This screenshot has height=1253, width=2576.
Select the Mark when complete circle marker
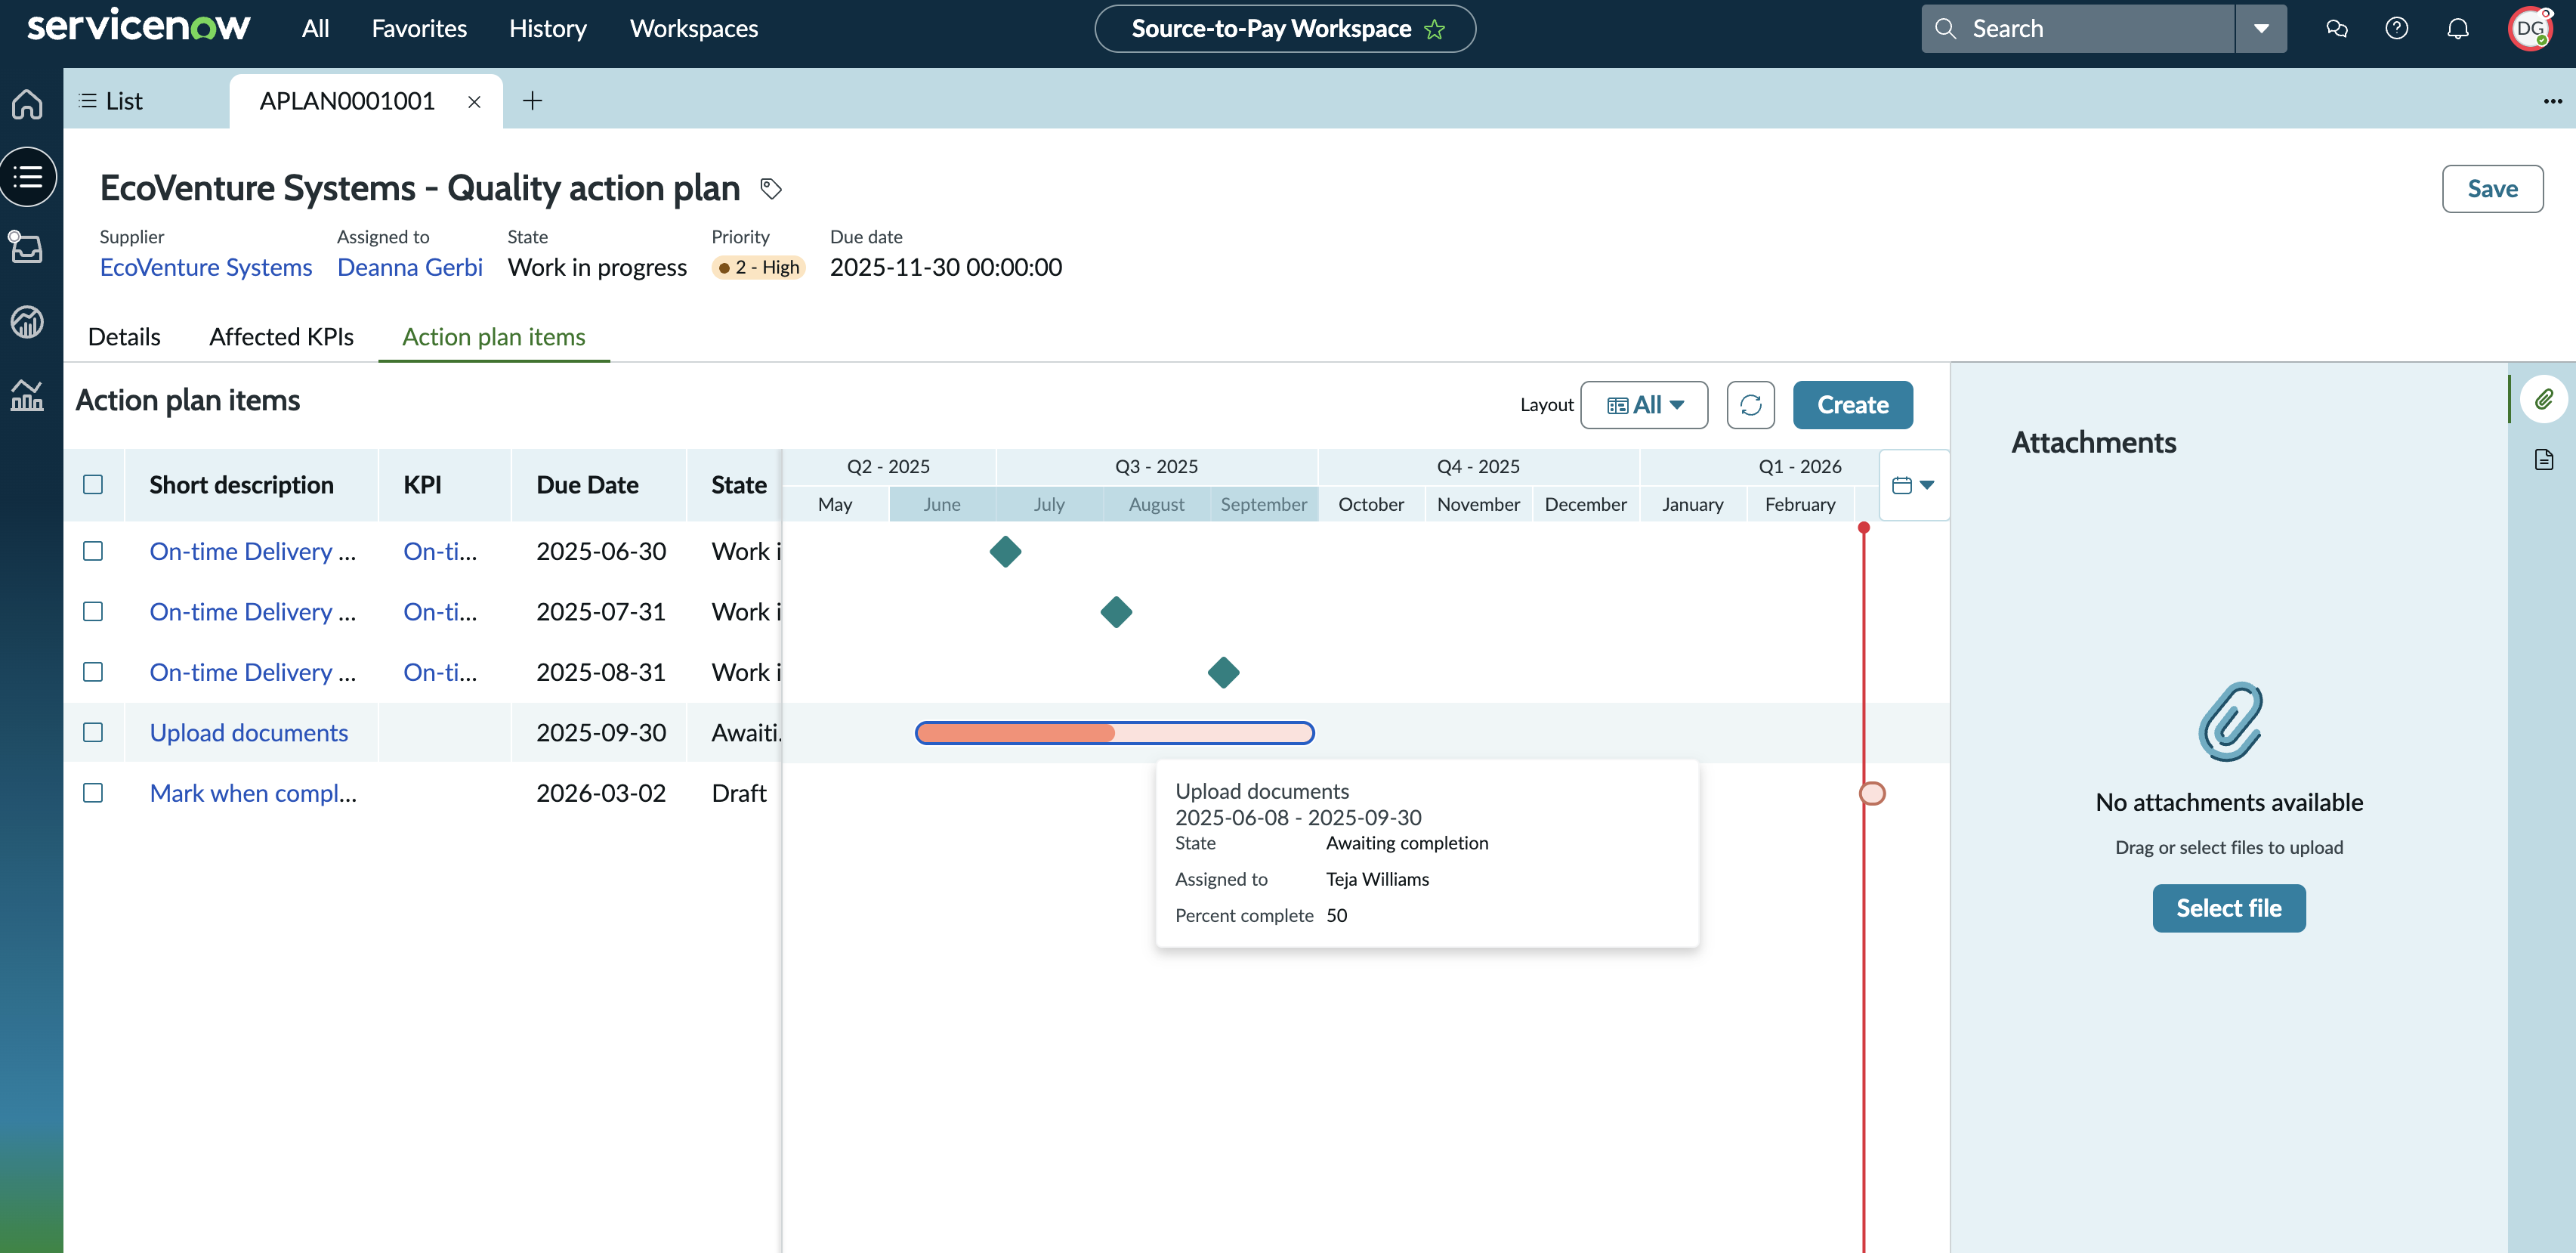click(x=1872, y=794)
